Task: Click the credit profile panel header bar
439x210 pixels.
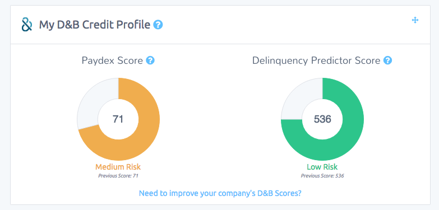Action: pos(220,25)
